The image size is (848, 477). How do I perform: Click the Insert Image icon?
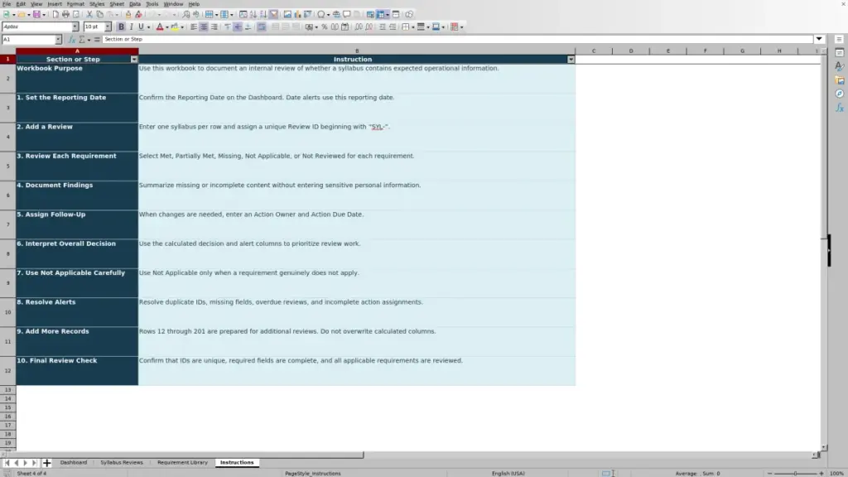pos(287,14)
